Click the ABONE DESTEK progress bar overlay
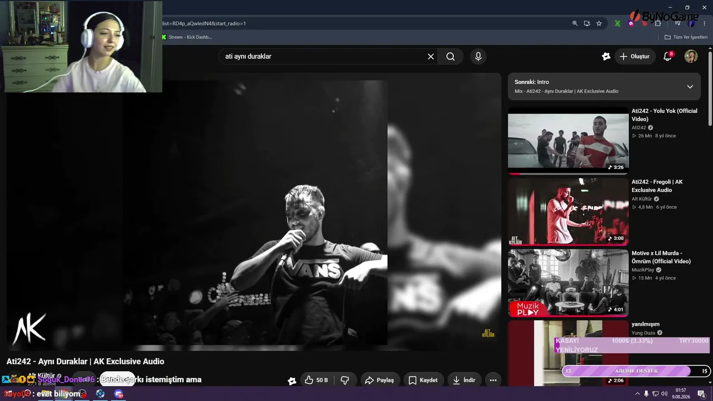713x401 pixels. pyautogui.click(x=635, y=371)
